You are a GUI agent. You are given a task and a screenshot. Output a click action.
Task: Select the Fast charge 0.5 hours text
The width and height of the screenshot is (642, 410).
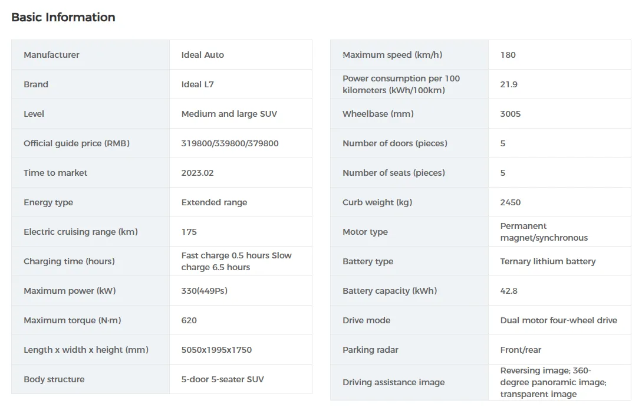click(x=225, y=255)
